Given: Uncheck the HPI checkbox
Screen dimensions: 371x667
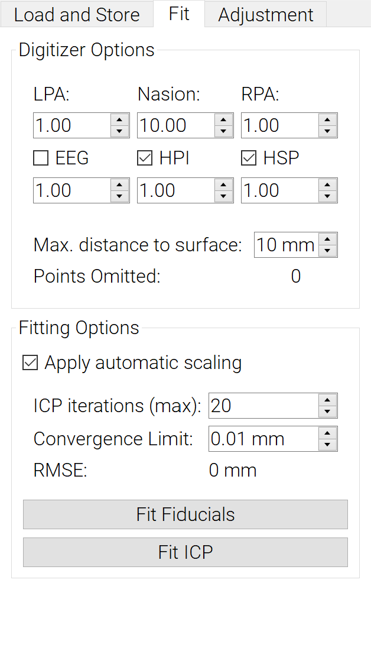Looking at the screenshot, I should tap(145, 158).
